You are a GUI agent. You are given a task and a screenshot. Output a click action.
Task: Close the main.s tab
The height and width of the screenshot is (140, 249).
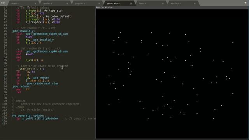(x=35, y=3)
